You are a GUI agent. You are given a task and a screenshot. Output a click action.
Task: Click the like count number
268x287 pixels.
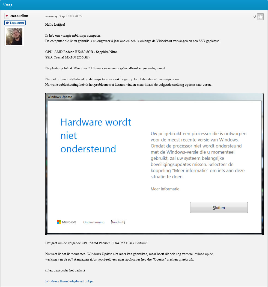[x=254, y=16]
